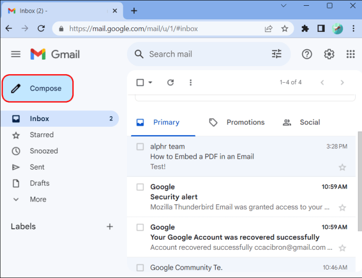Click the lock site info icon
This screenshot has width=362, height=278.
click(61, 29)
